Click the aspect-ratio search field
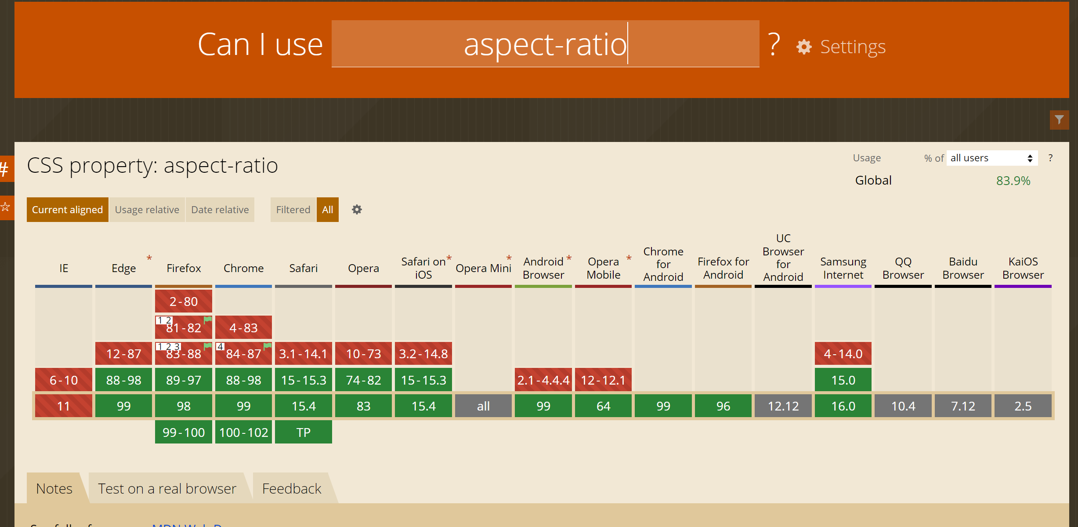Viewport: 1078px width, 527px height. pyautogui.click(x=545, y=44)
